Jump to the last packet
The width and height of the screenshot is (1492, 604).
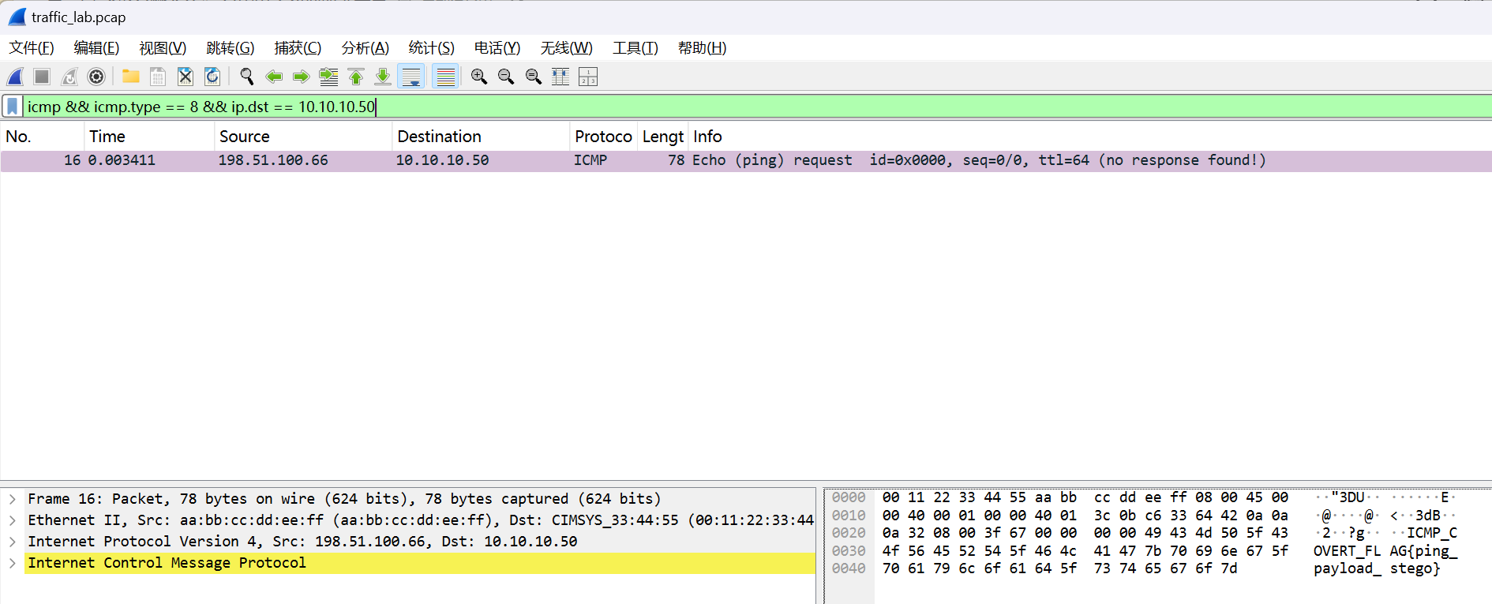(x=383, y=77)
